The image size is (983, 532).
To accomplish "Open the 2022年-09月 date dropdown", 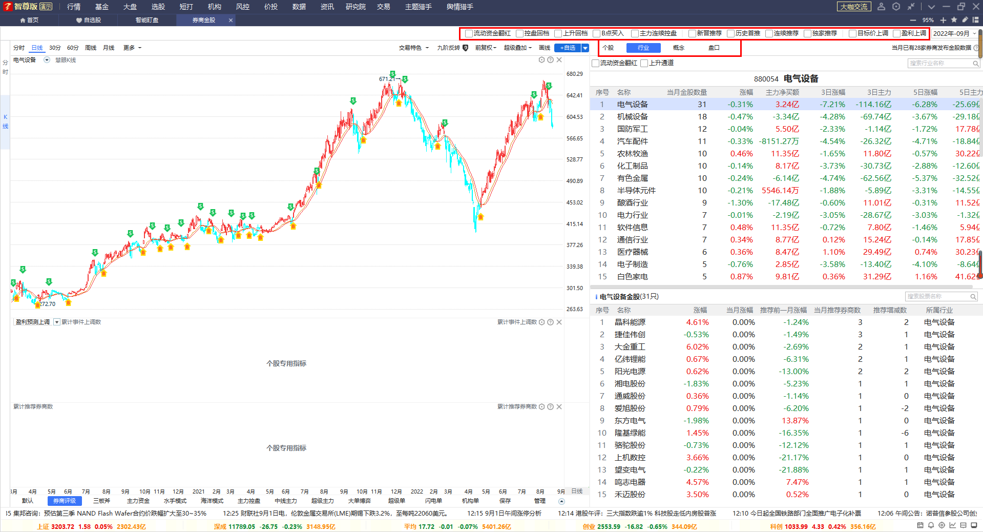I will (954, 33).
